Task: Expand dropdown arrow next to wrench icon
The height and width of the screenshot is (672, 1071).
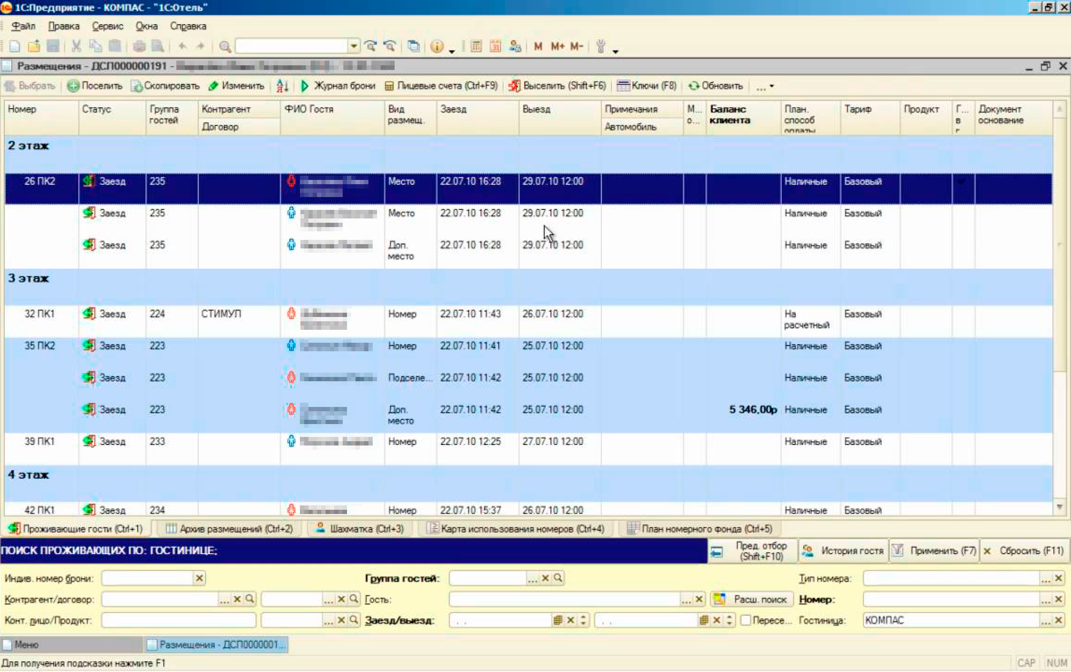Action: click(x=615, y=51)
